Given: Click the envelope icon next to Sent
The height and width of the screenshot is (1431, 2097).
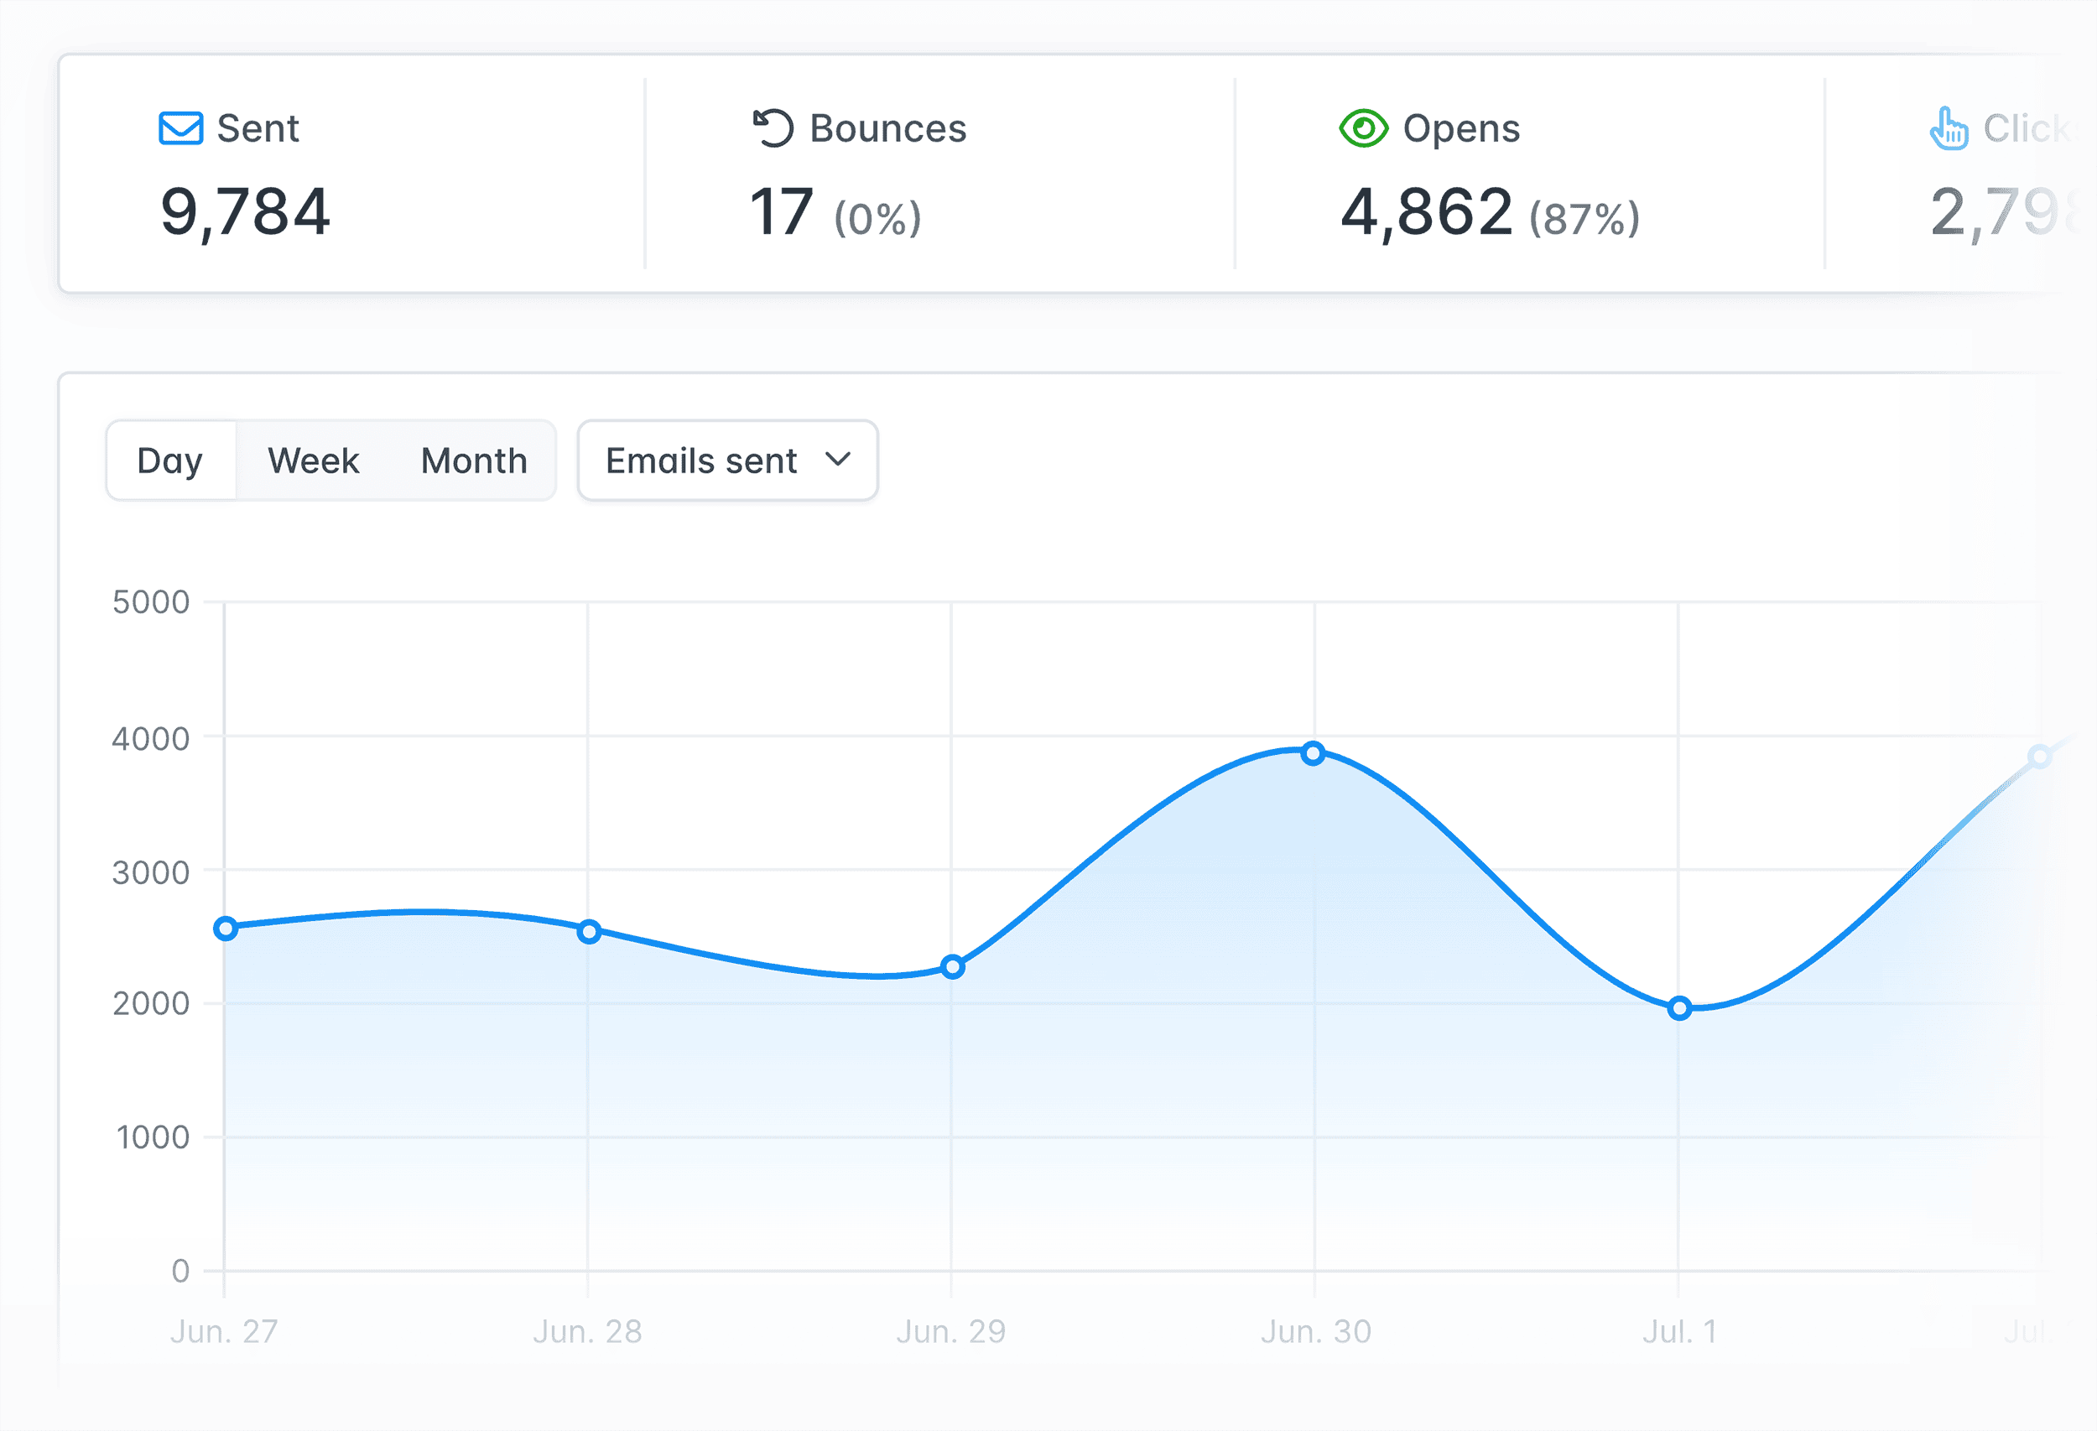Looking at the screenshot, I should tap(180, 129).
